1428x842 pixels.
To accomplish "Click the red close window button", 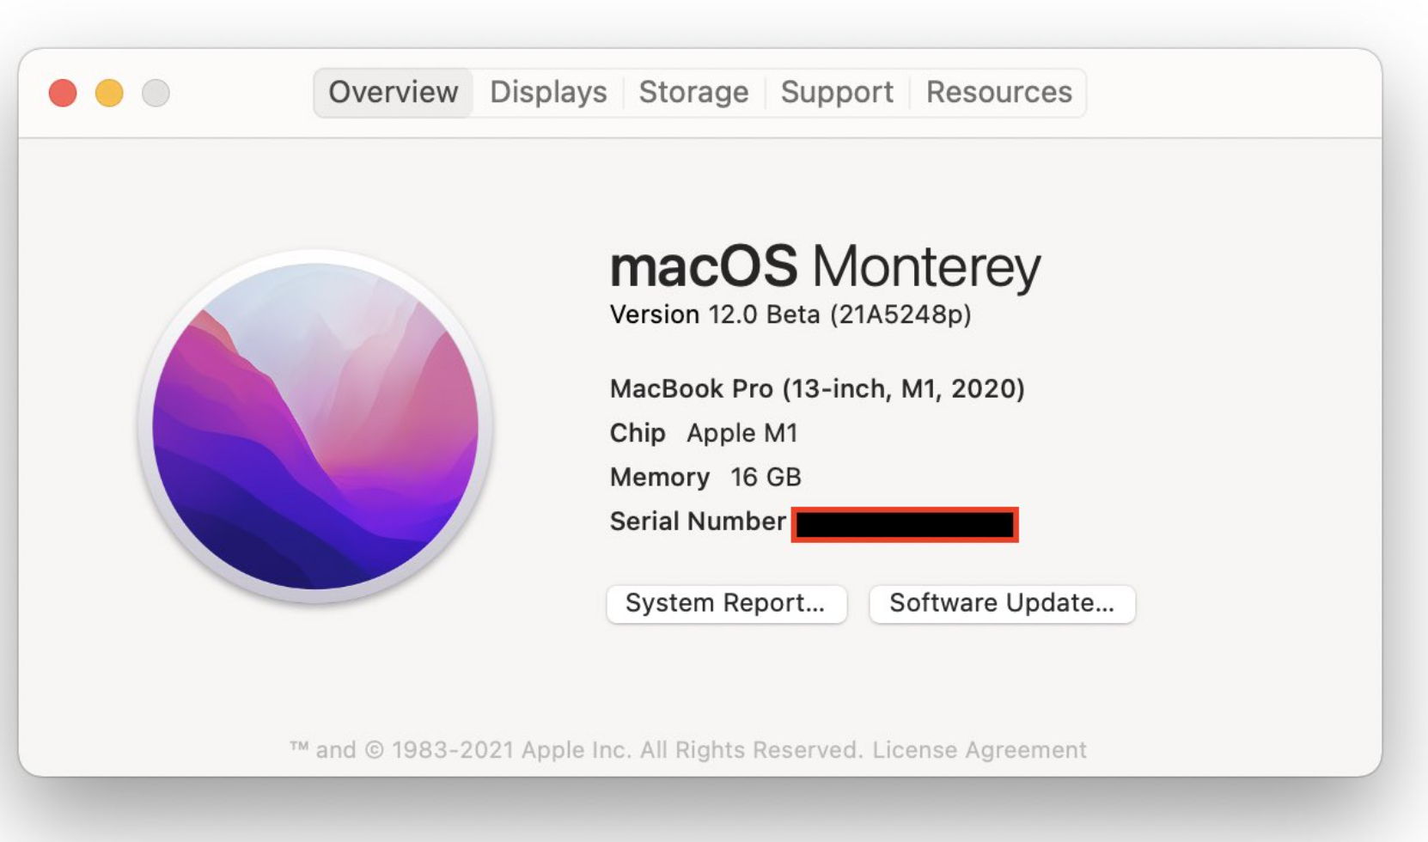I will pos(63,93).
